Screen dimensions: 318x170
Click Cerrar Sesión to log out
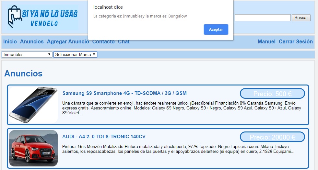tap(296, 42)
